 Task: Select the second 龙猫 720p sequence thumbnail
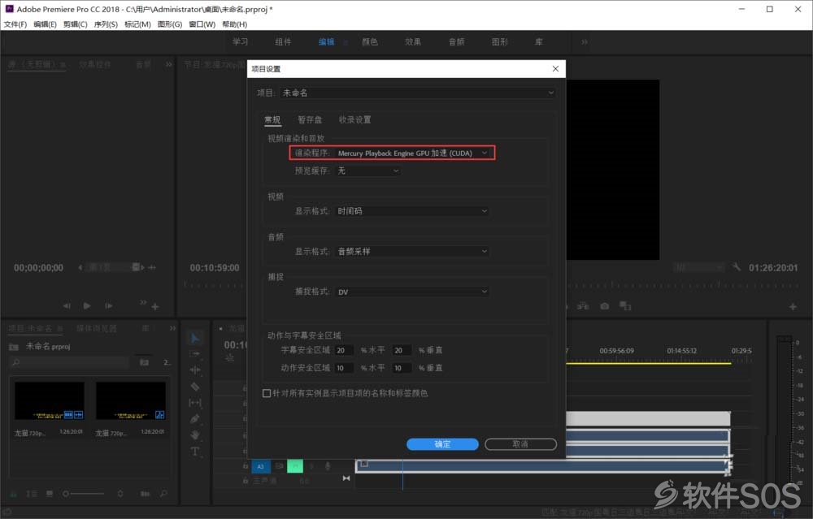coord(131,401)
